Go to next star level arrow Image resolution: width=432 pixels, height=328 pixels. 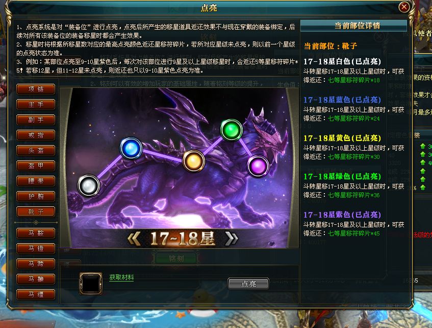click(x=231, y=239)
